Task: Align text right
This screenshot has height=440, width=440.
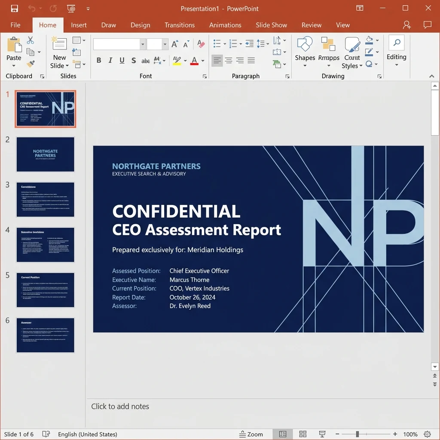Action: click(x=240, y=60)
